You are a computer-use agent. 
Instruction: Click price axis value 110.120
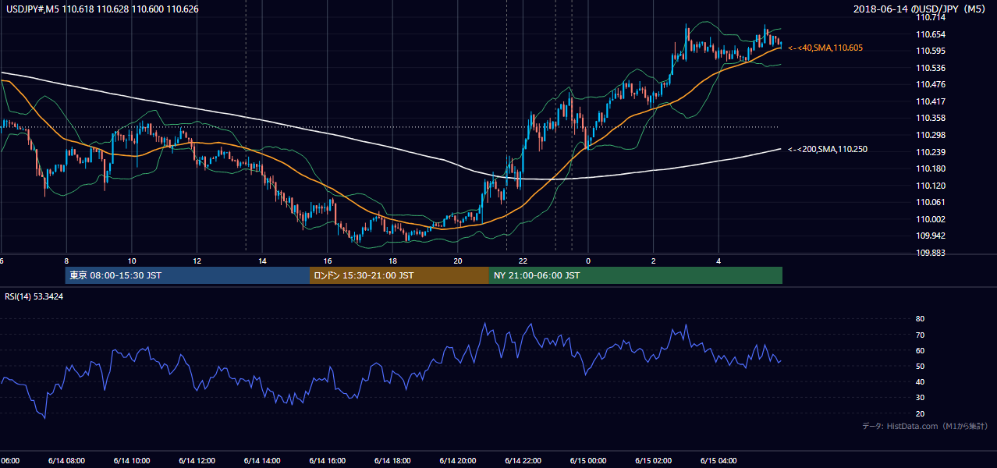pos(931,186)
